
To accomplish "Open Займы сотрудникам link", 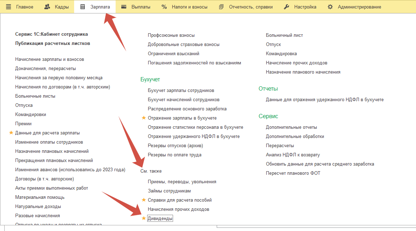I will 169,191.
